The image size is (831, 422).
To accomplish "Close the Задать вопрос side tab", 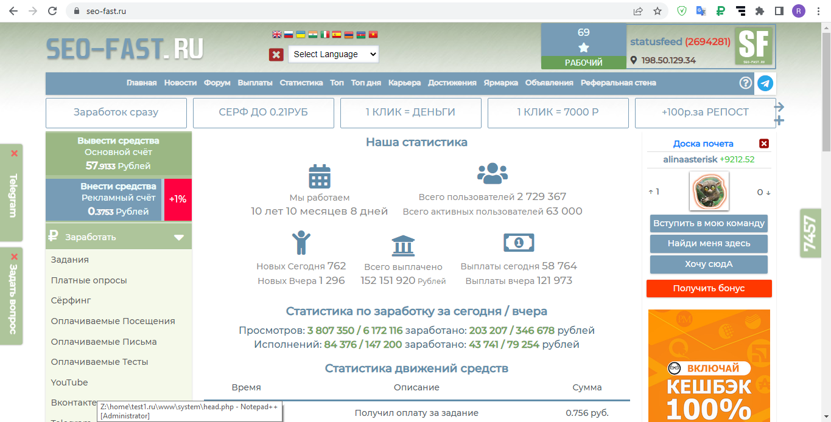I will pyautogui.click(x=14, y=257).
